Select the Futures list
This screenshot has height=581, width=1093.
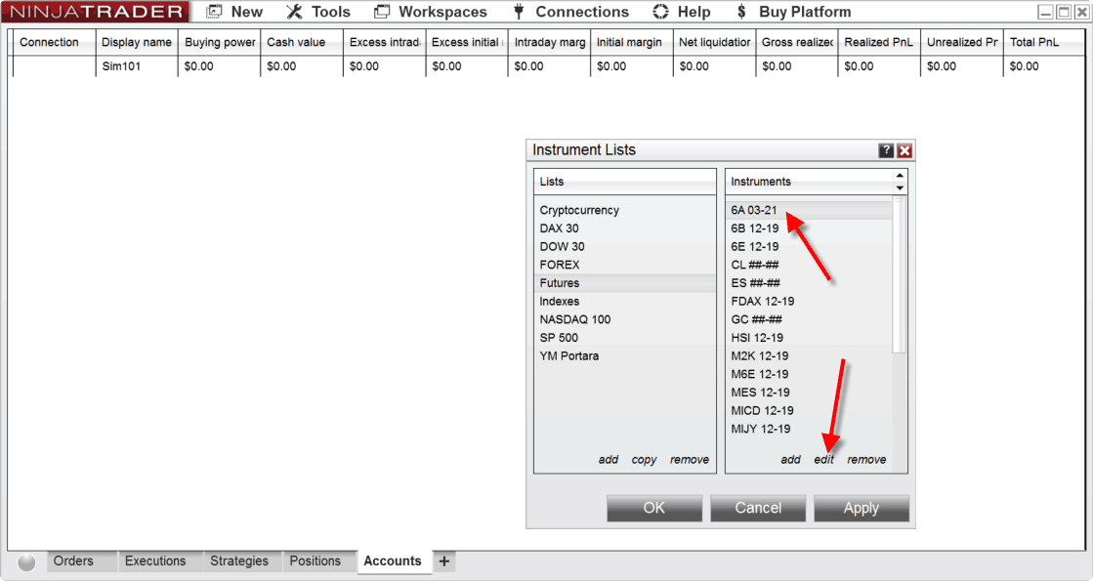[x=624, y=283]
